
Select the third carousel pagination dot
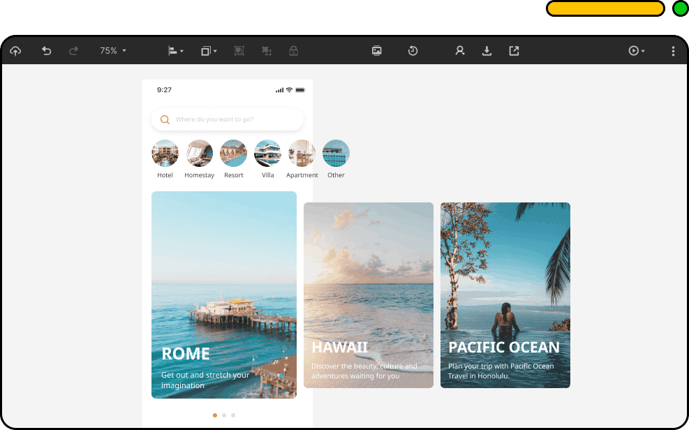pos(233,415)
